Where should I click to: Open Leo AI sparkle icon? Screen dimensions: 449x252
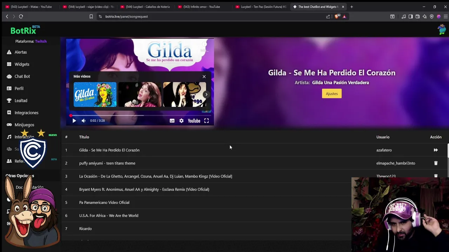pos(424,16)
